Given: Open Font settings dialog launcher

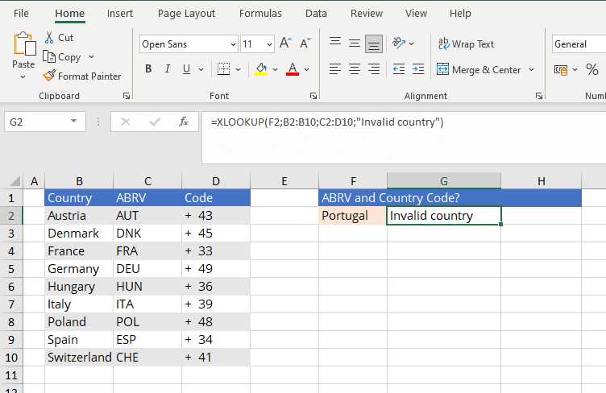Looking at the screenshot, I should click(x=313, y=96).
